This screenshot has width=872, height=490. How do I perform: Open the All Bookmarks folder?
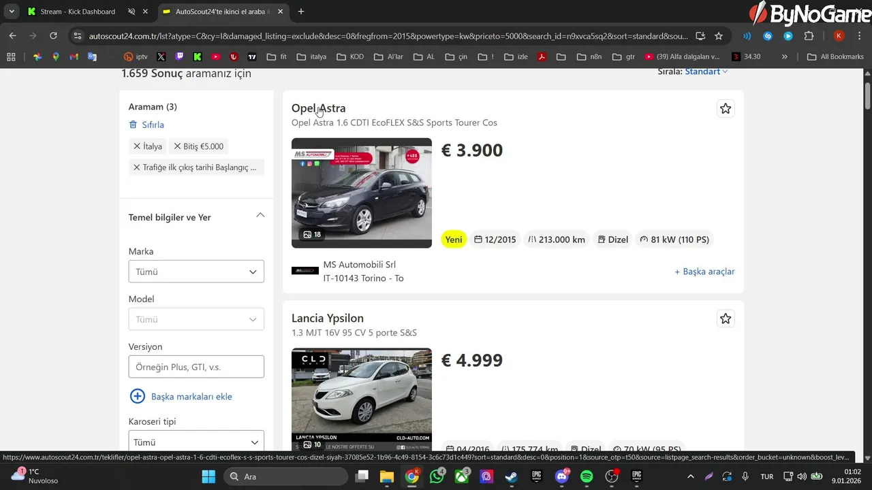point(835,57)
